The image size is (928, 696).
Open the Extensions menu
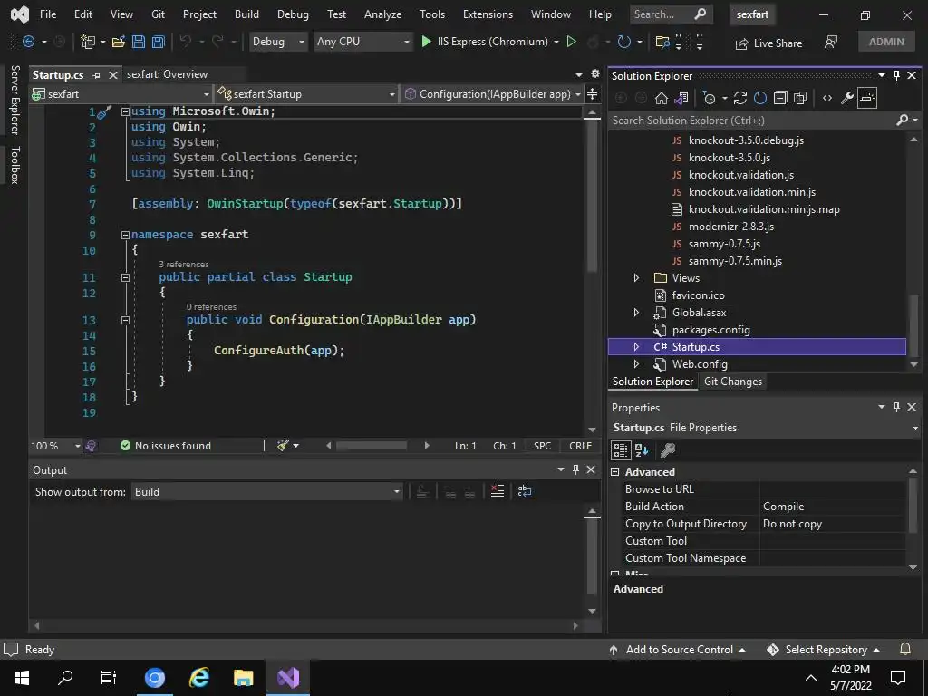[x=488, y=14]
